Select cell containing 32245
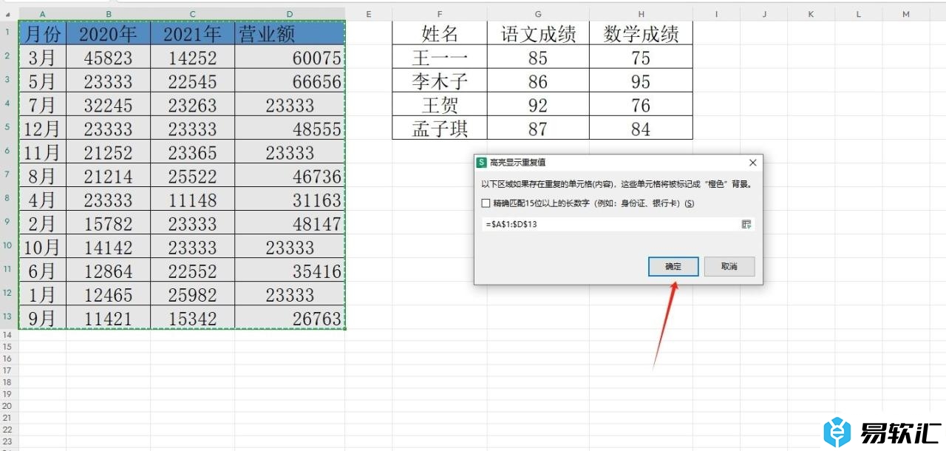 109,105
